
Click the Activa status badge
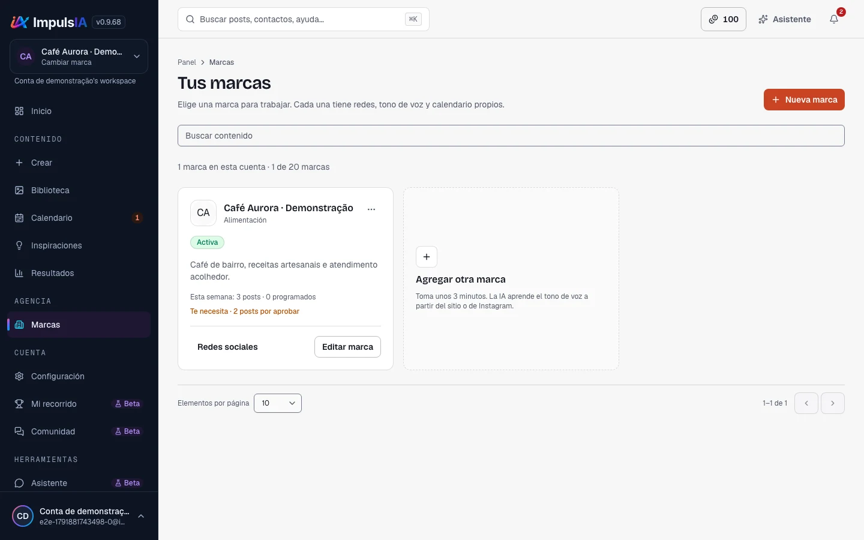pos(208,242)
